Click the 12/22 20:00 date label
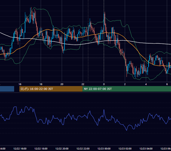Image resolution: width=171 pixels, height=151 pixels. pos(62,148)
